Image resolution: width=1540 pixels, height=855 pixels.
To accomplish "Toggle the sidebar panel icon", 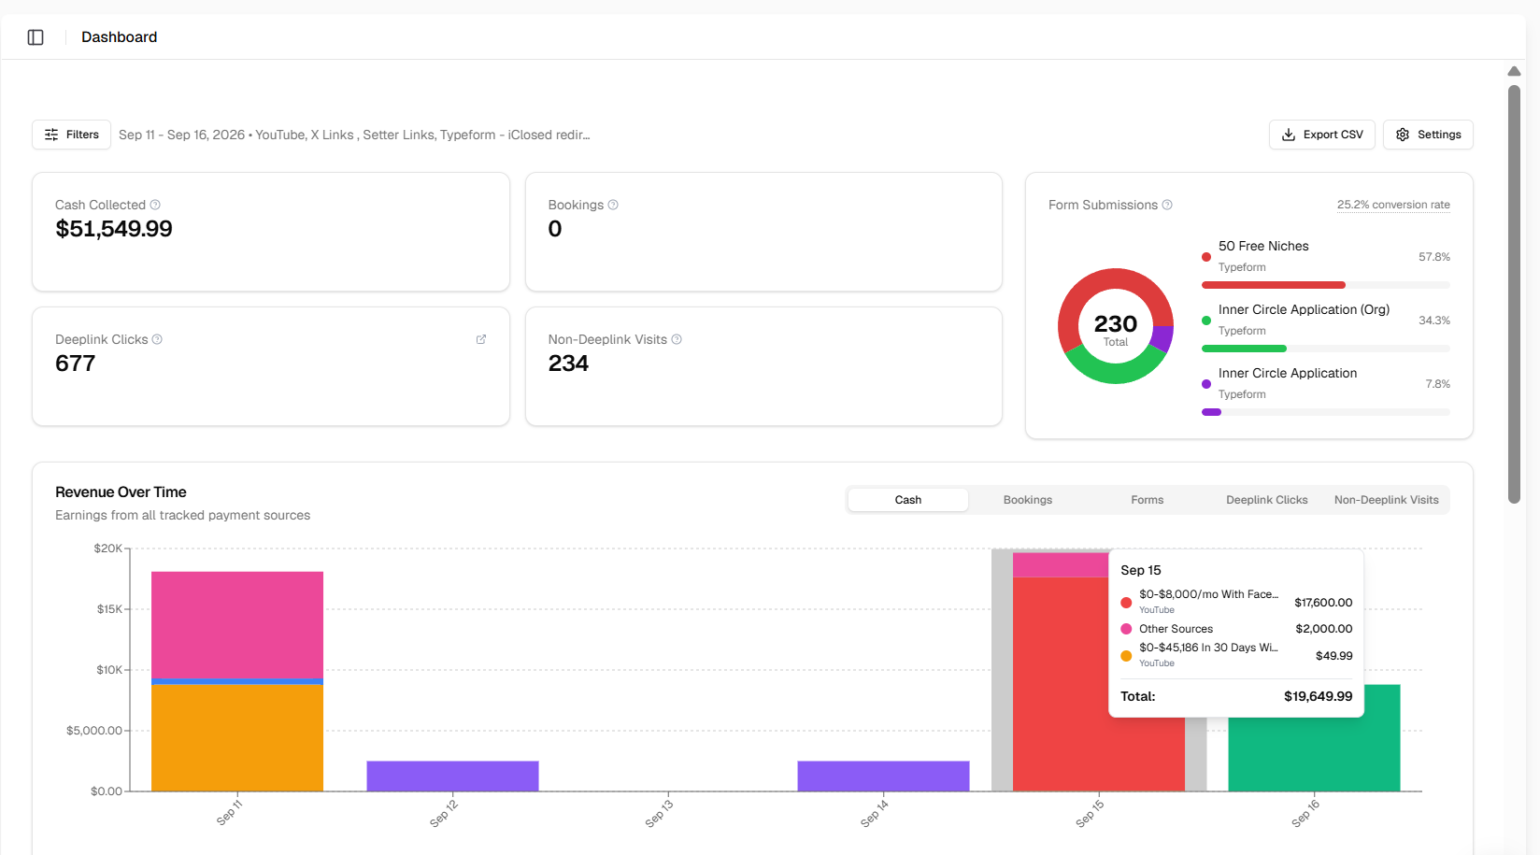I will point(36,37).
